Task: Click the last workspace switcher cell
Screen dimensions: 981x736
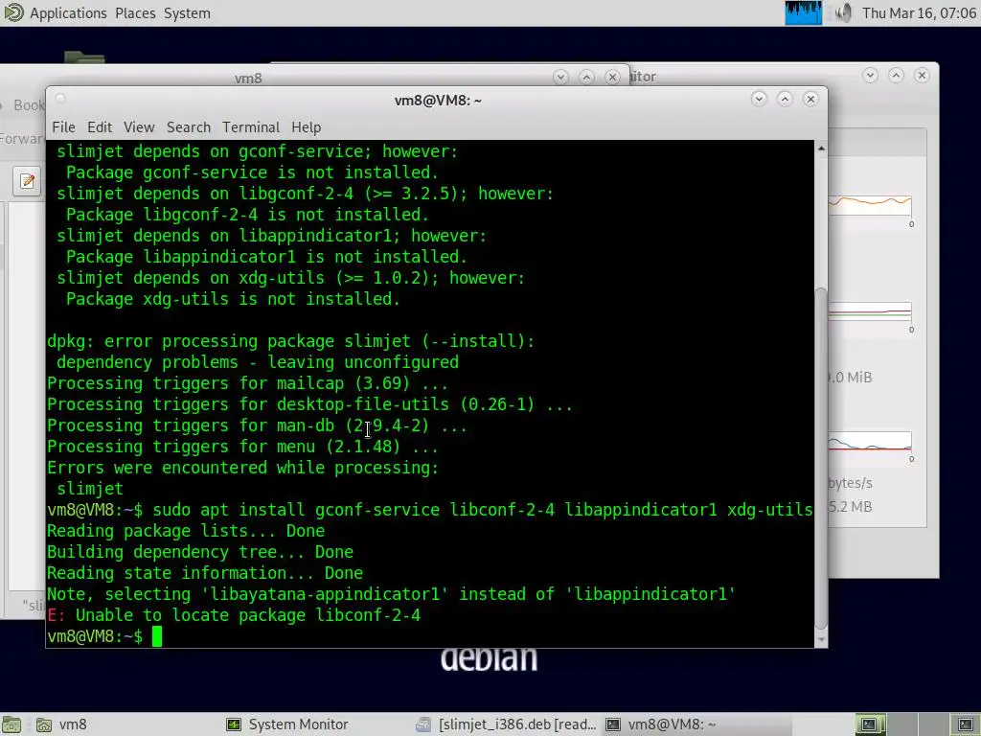Action: [966, 724]
